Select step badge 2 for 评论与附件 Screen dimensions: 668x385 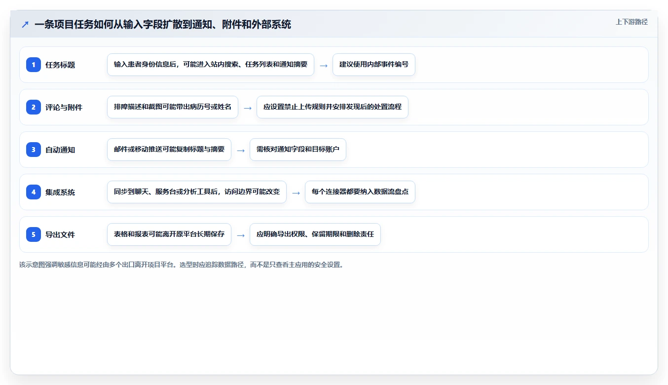34,107
